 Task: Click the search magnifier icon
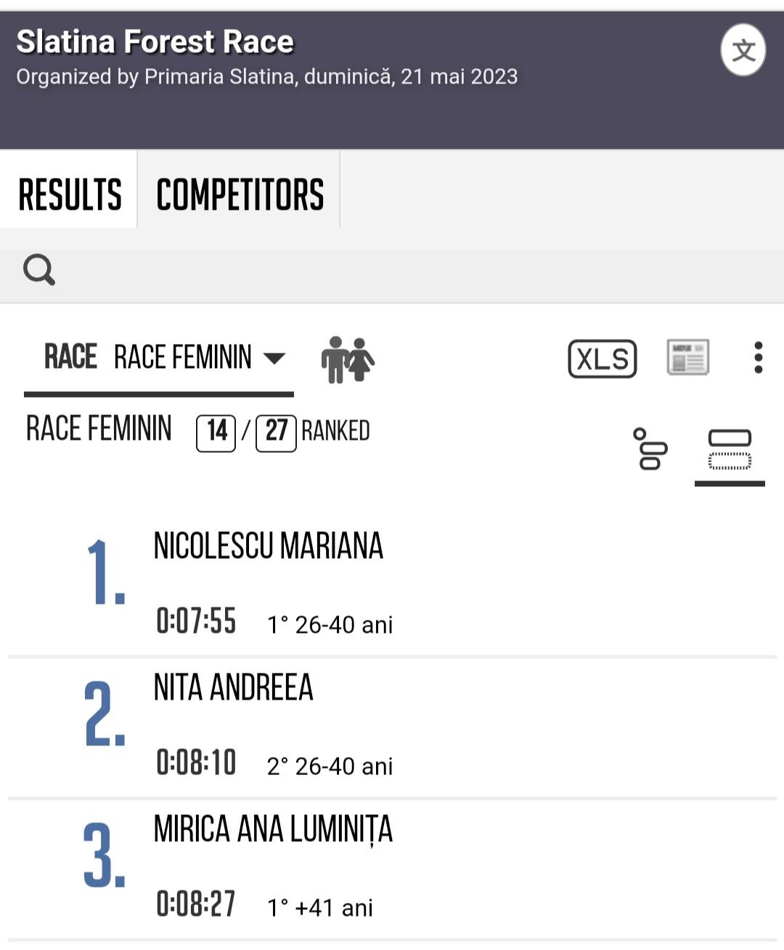coord(39,270)
